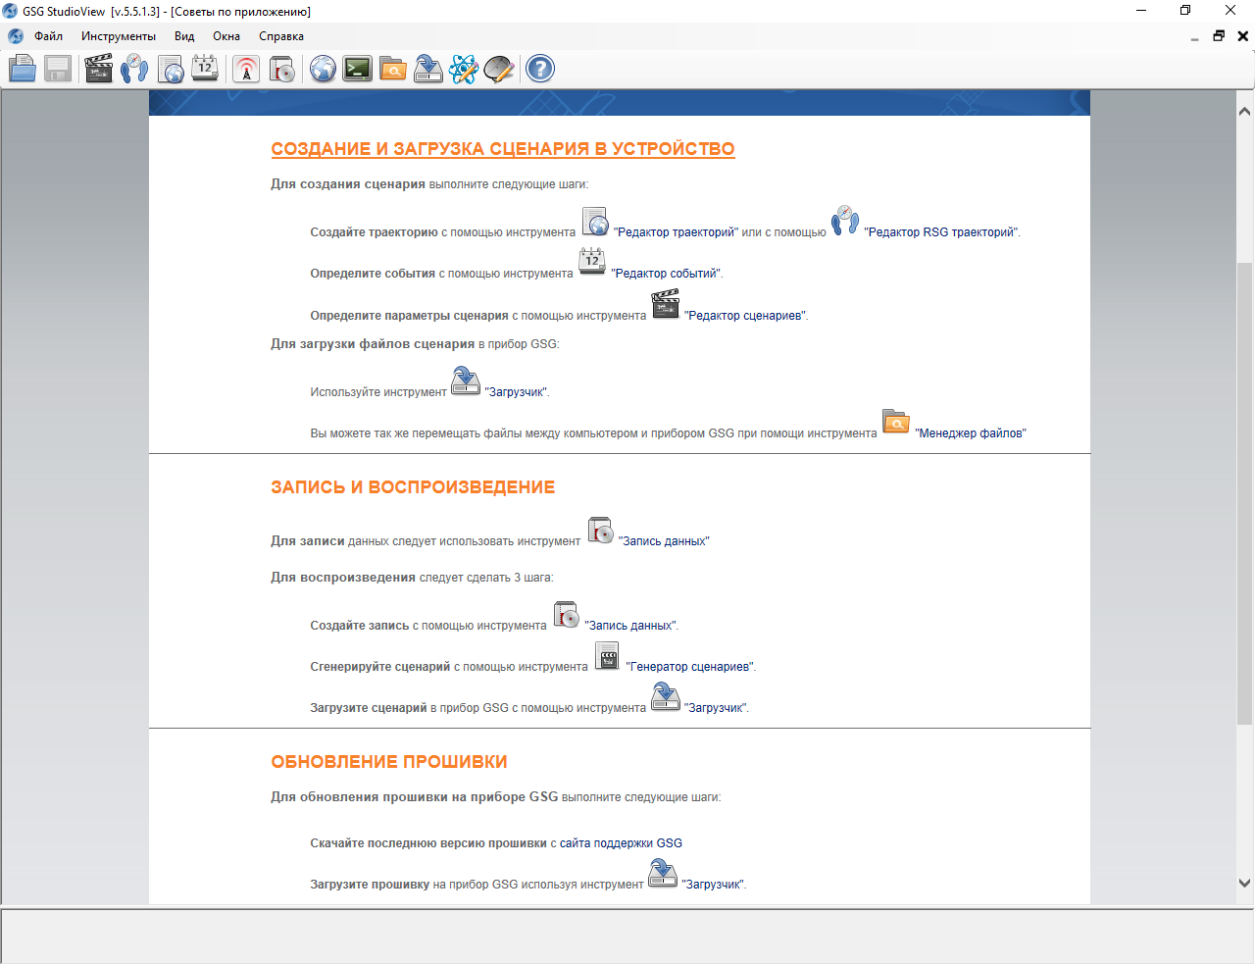
Task: Click the atom with pencil toolbar icon
Action: point(464,69)
